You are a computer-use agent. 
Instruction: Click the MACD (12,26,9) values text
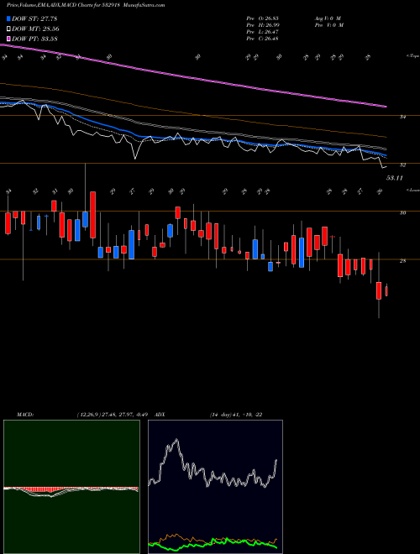[x=114, y=415]
